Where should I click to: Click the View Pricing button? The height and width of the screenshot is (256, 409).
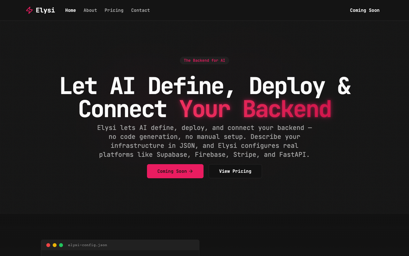235,171
